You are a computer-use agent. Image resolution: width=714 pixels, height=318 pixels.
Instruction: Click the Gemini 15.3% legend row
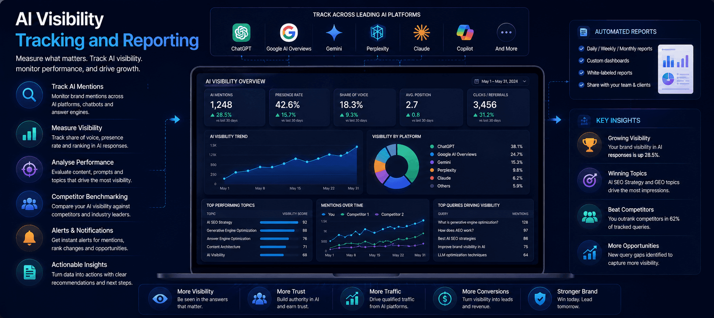click(476, 162)
